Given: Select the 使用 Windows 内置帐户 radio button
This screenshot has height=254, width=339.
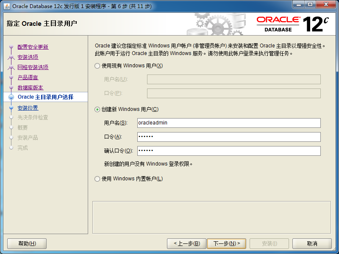Looking at the screenshot, I should (97, 179).
